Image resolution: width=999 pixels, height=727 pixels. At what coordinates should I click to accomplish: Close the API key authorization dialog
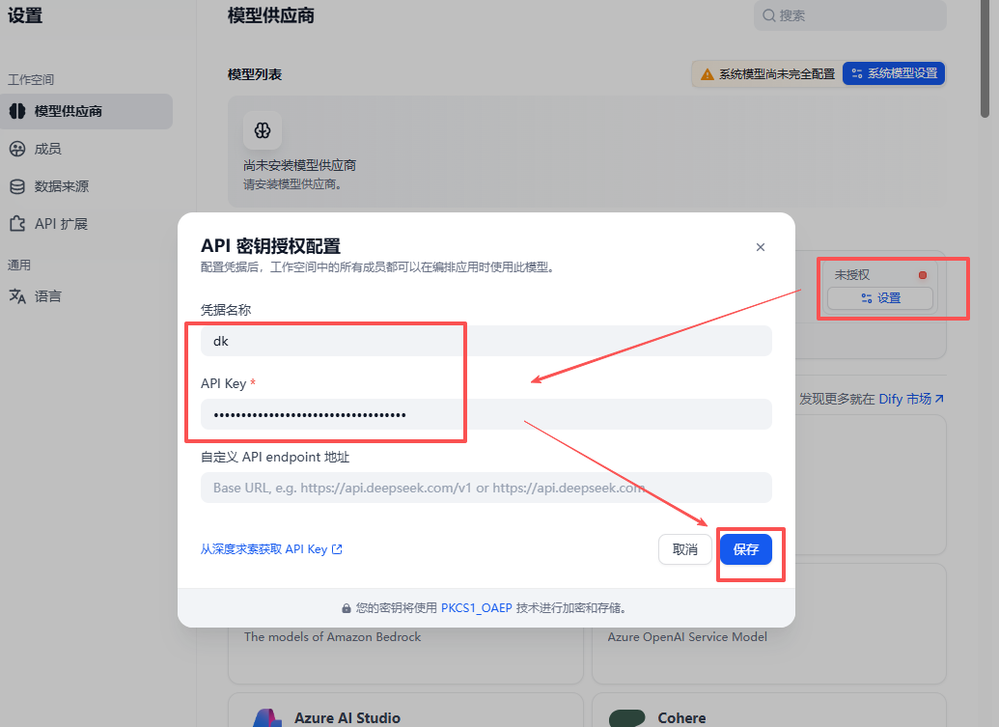coord(761,247)
